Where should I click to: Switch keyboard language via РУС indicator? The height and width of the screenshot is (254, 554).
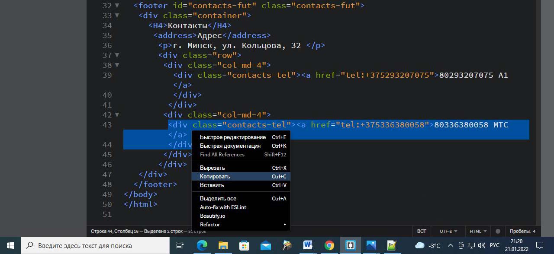click(495, 245)
